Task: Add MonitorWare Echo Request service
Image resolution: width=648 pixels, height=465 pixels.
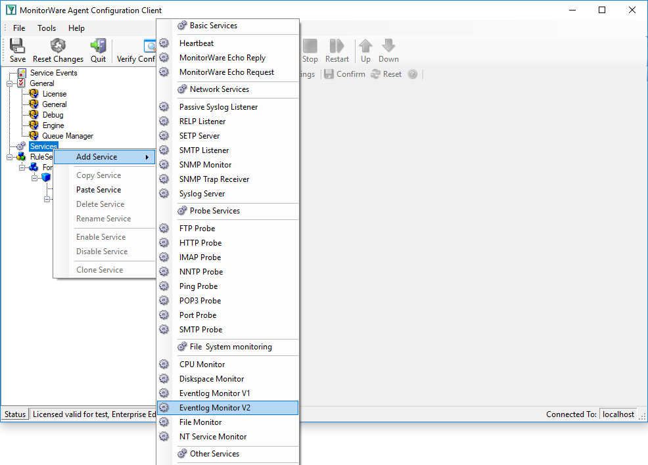Action: pos(227,72)
